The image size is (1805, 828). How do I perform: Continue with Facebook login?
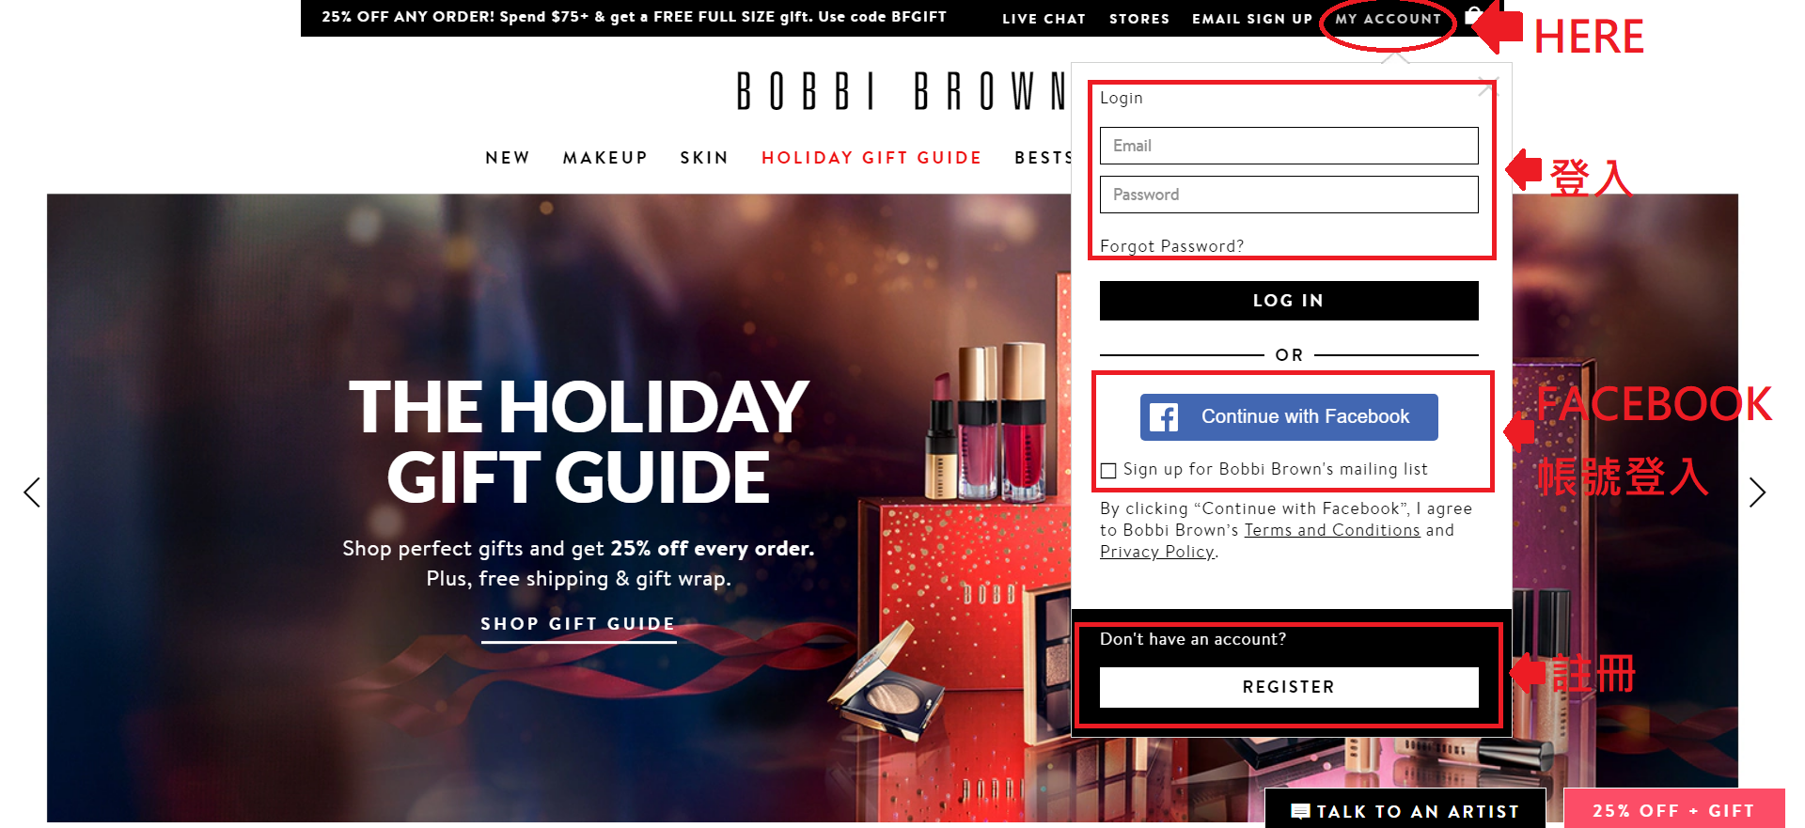[1289, 417]
